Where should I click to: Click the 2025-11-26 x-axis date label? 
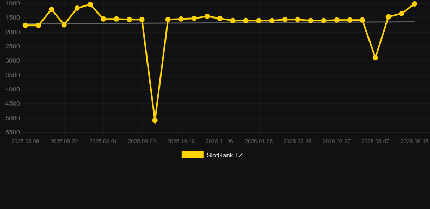219,142
